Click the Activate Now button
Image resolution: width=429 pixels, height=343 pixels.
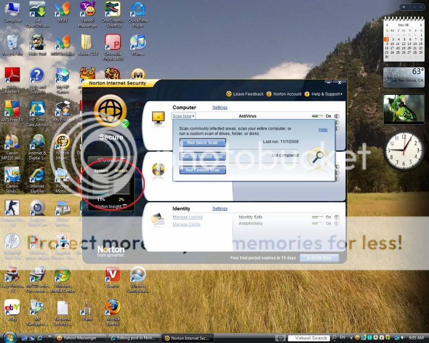319,258
